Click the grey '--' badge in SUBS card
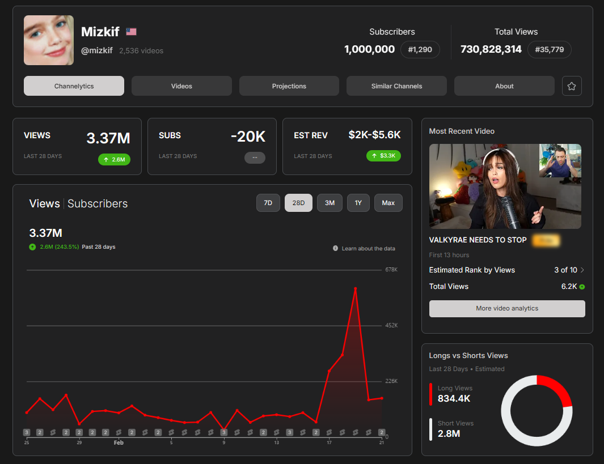Screen dimensions: 604x464 tap(255, 157)
